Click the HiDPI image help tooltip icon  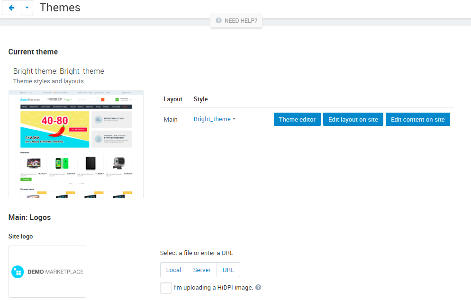(x=258, y=287)
